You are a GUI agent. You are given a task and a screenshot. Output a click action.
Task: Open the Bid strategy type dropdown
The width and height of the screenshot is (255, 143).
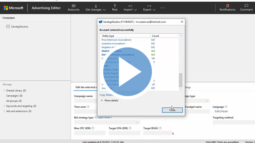(107, 122)
